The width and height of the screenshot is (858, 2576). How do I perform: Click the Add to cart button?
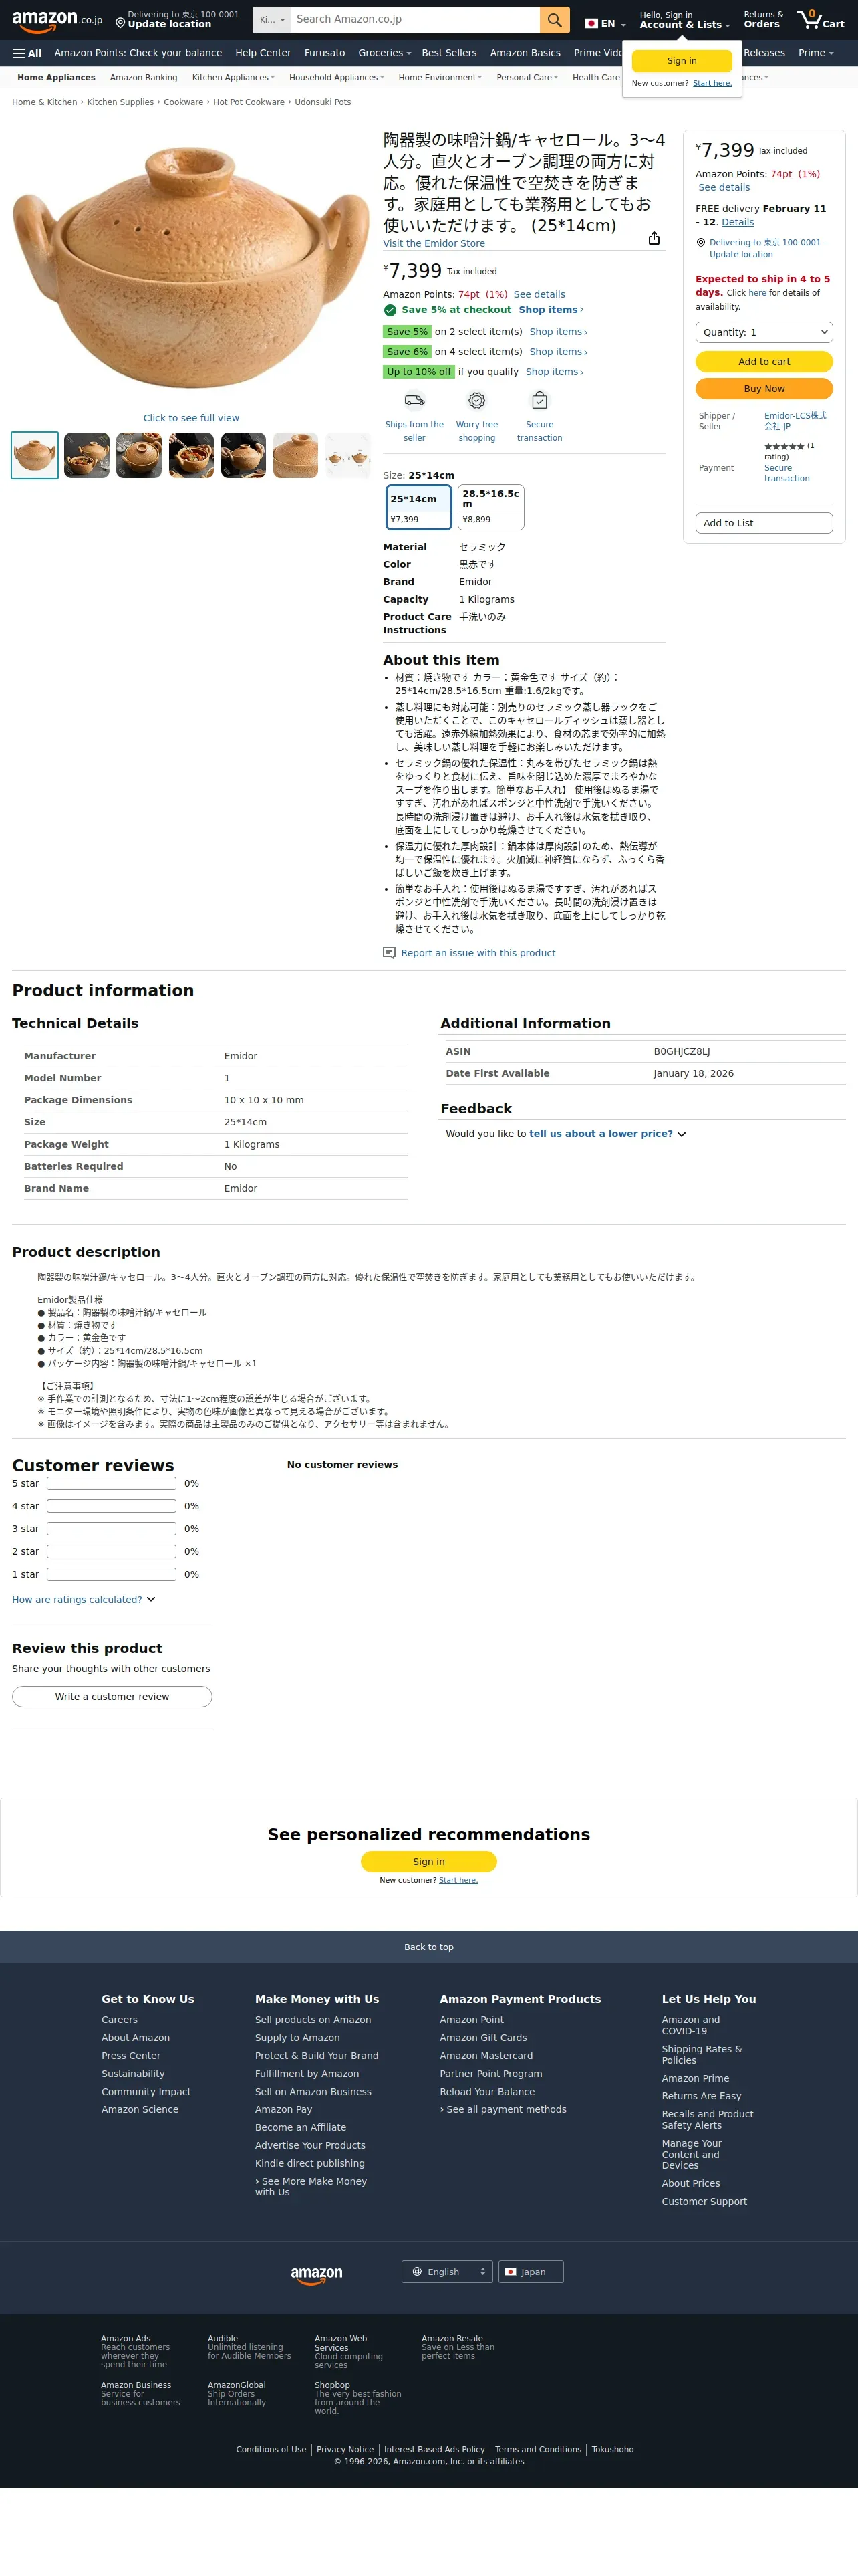764,362
